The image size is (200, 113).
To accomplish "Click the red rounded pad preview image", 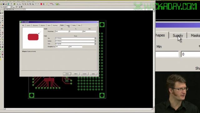I will [x=33, y=37].
